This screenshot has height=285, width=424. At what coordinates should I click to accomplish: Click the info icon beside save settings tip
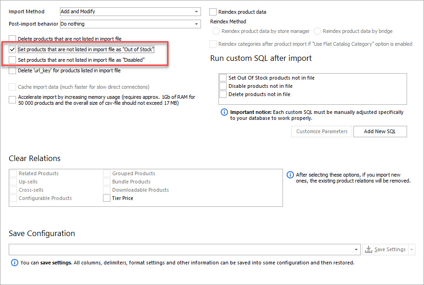pyautogui.click(x=14, y=263)
